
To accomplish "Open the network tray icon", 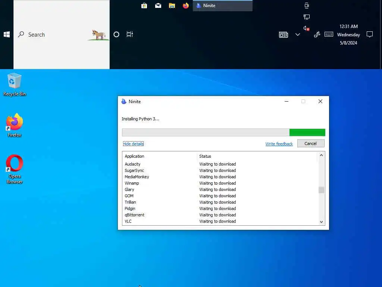I will tap(307, 17).
